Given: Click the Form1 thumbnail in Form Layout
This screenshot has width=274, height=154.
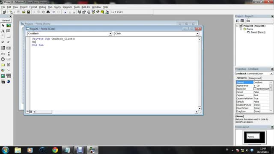Looking at the screenshot, I should pyautogui.click(x=253, y=136).
